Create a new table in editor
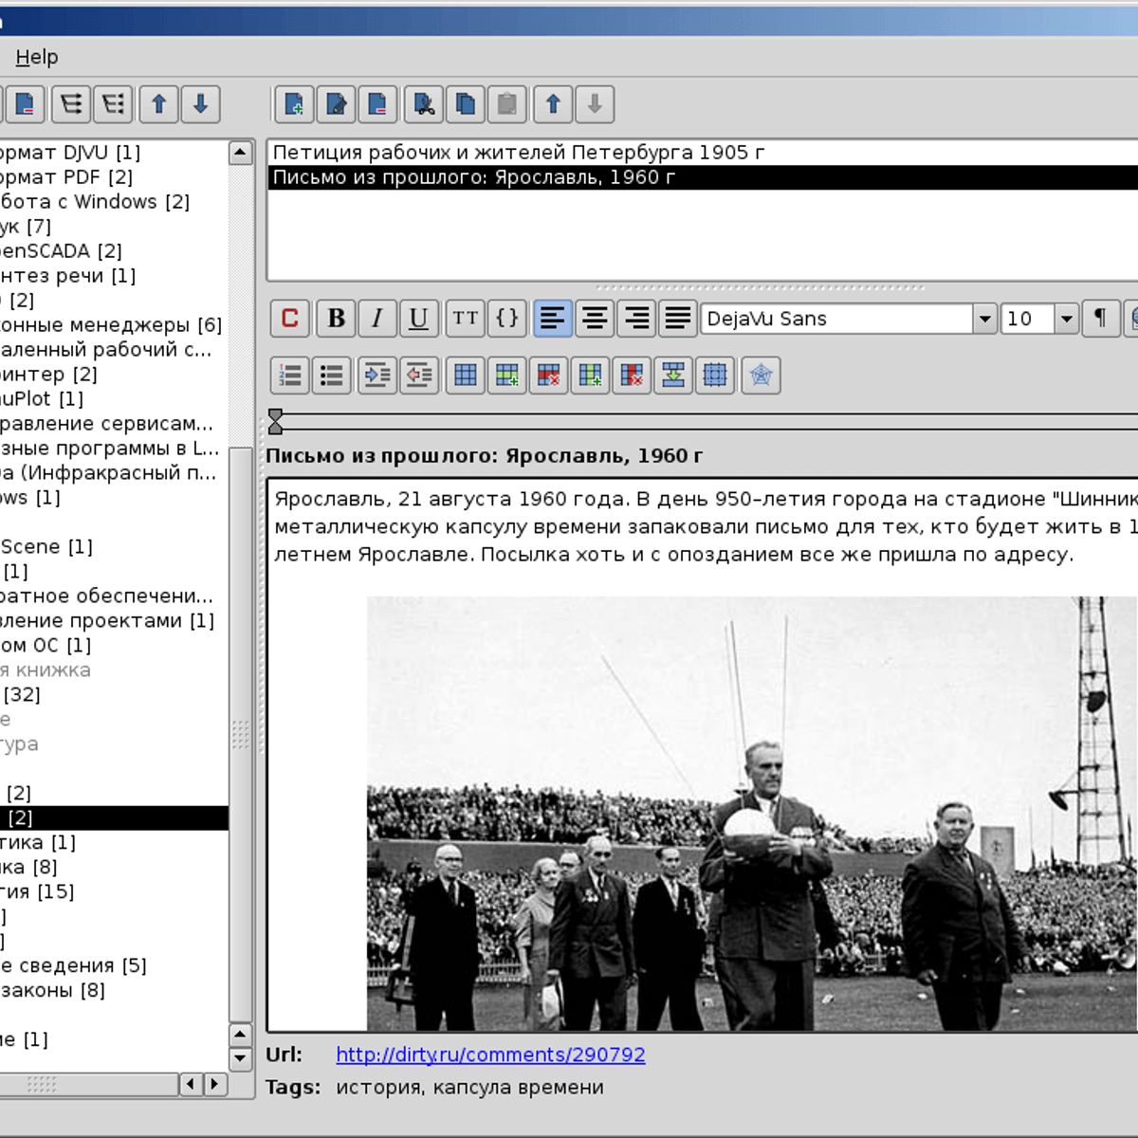This screenshot has width=1138, height=1138. pos(466,376)
